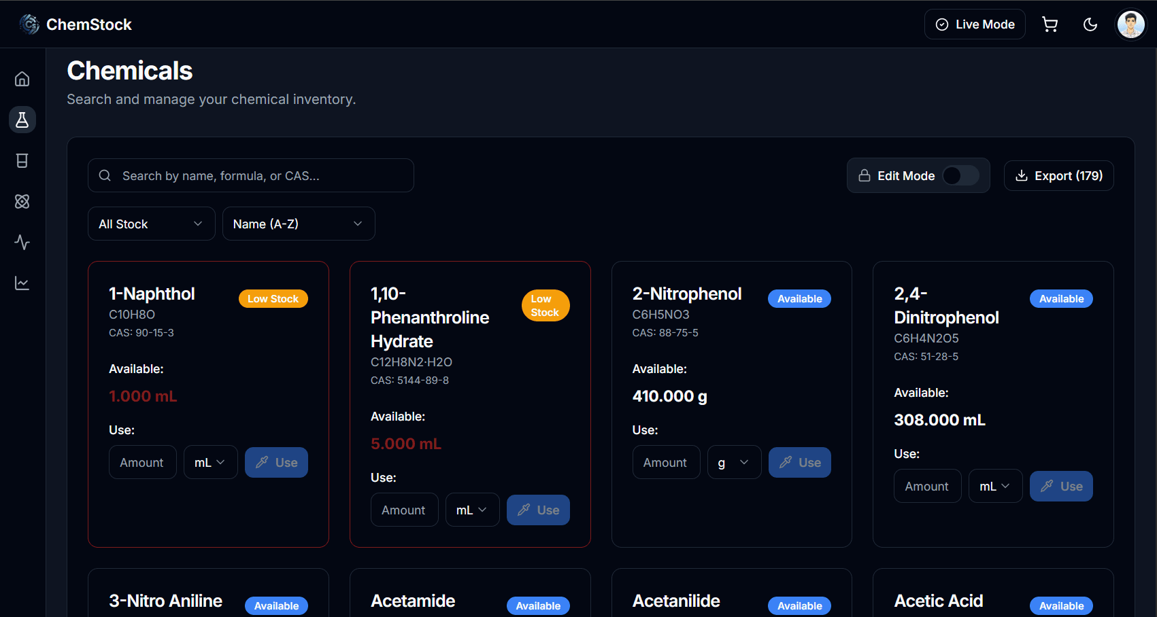Focus Amount field for 1-Naphthol
The image size is (1157, 617).
tap(143, 462)
